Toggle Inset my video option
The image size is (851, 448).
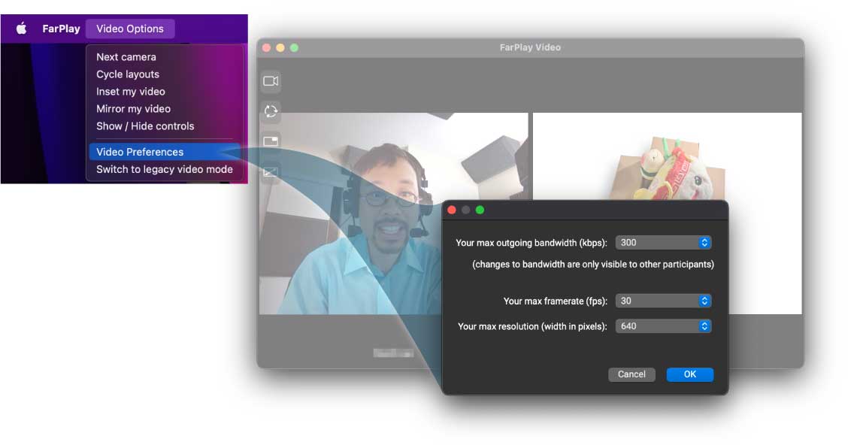(x=131, y=92)
